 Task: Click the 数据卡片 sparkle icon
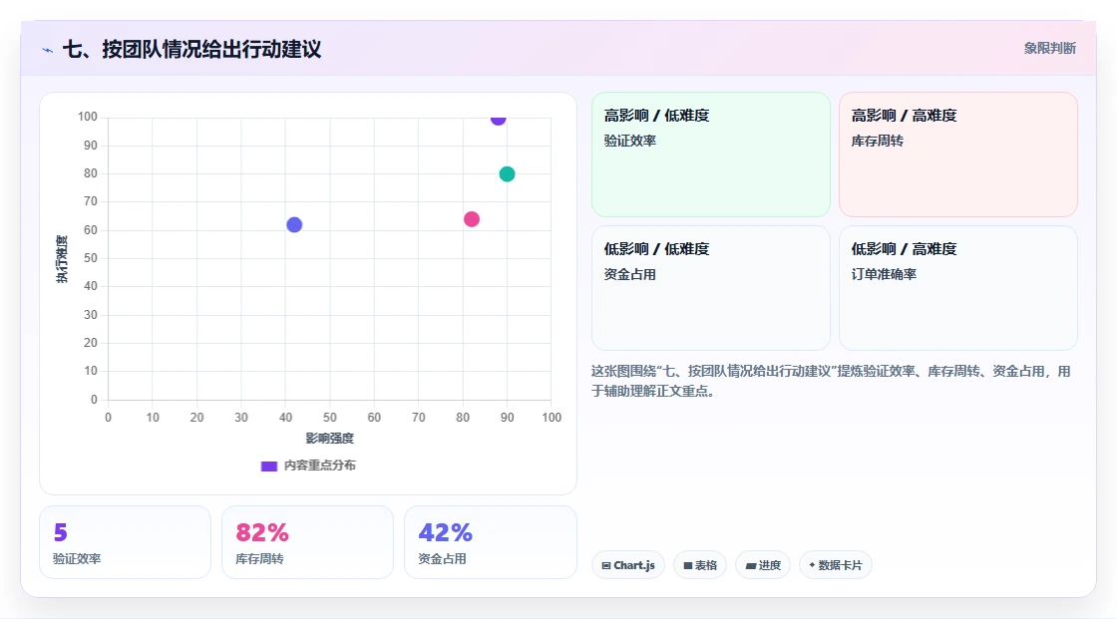pos(812,565)
